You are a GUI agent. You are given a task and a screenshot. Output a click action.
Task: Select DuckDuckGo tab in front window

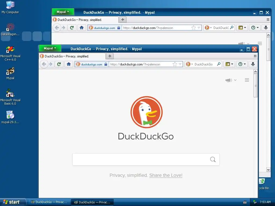(x=72, y=56)
